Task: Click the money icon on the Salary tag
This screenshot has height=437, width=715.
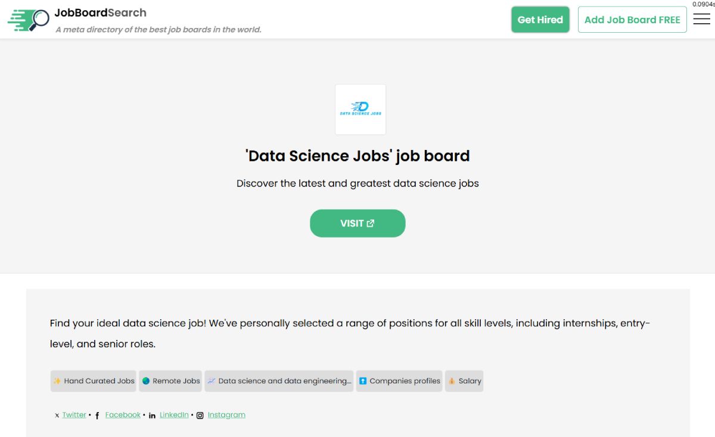Action: pyautogui.click(x=452, y=381)
